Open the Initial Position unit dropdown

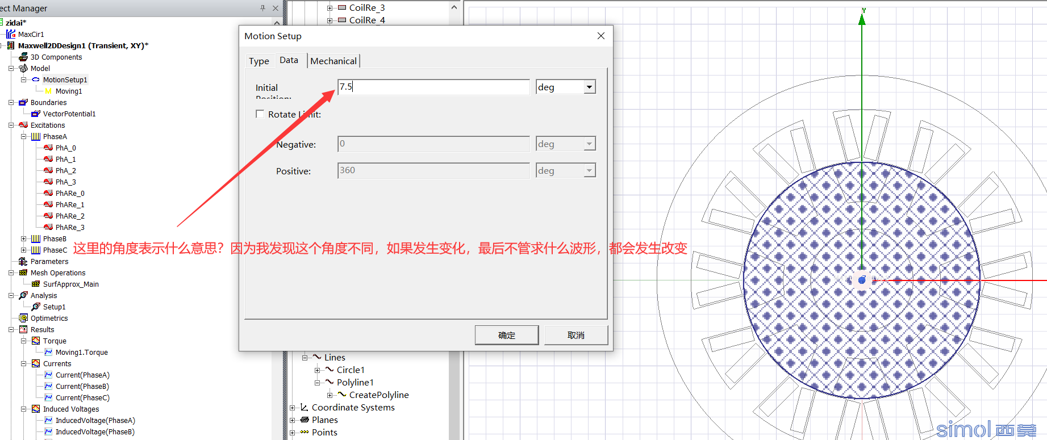pyautogui.click(x=590, y=87)
